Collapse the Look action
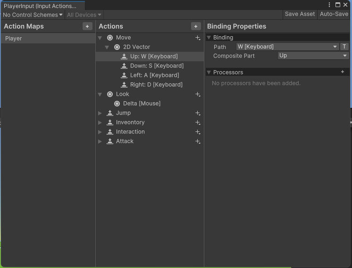This screenshot has width=352, height=268. 100,94
